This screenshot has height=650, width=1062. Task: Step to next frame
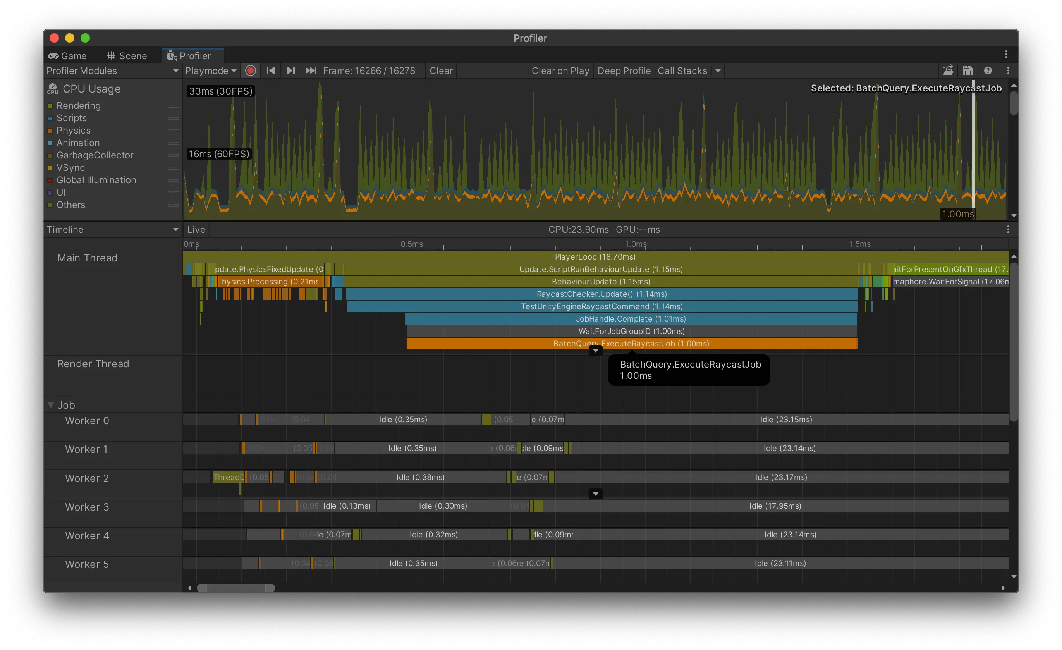coord(290,71)
